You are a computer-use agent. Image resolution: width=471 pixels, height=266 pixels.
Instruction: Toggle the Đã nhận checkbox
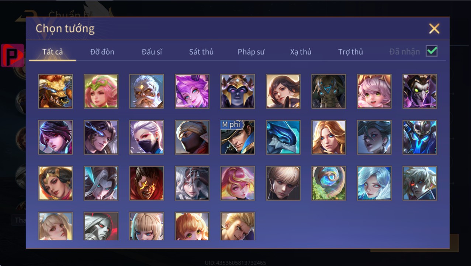432,51
